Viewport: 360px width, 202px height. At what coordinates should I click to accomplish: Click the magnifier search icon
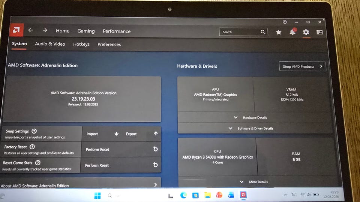point(263,32)
